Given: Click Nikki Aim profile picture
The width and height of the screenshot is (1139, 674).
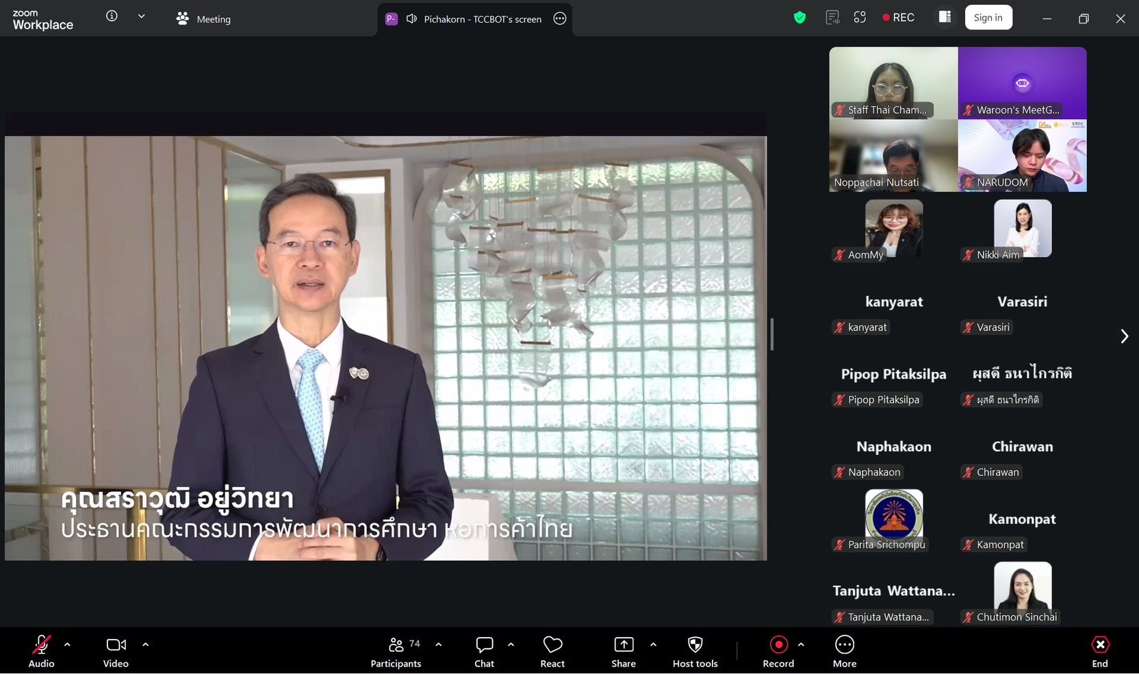Looking at the screenshot, I should 1023,228.
